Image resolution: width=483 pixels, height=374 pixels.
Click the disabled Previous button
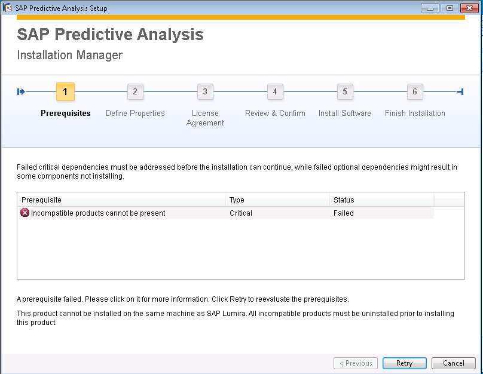[x=355, y=363]
